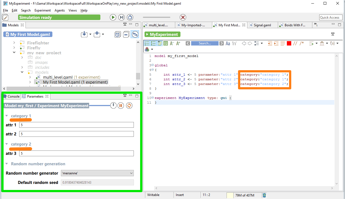Toggle whole word search 'in' icon

pos(234,43)
